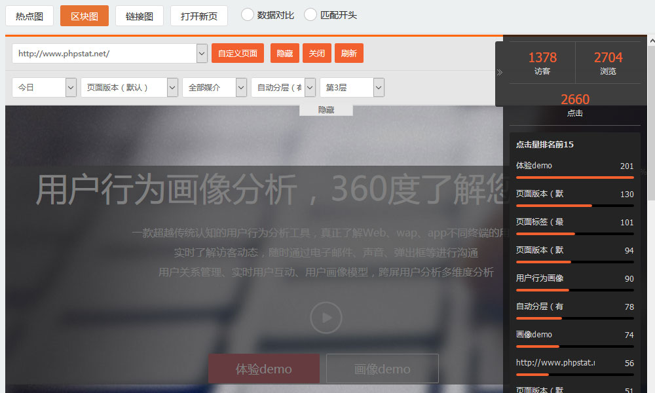Click the 自定义页面 button
The image size is (655, 393).
(x=238, y=53)
